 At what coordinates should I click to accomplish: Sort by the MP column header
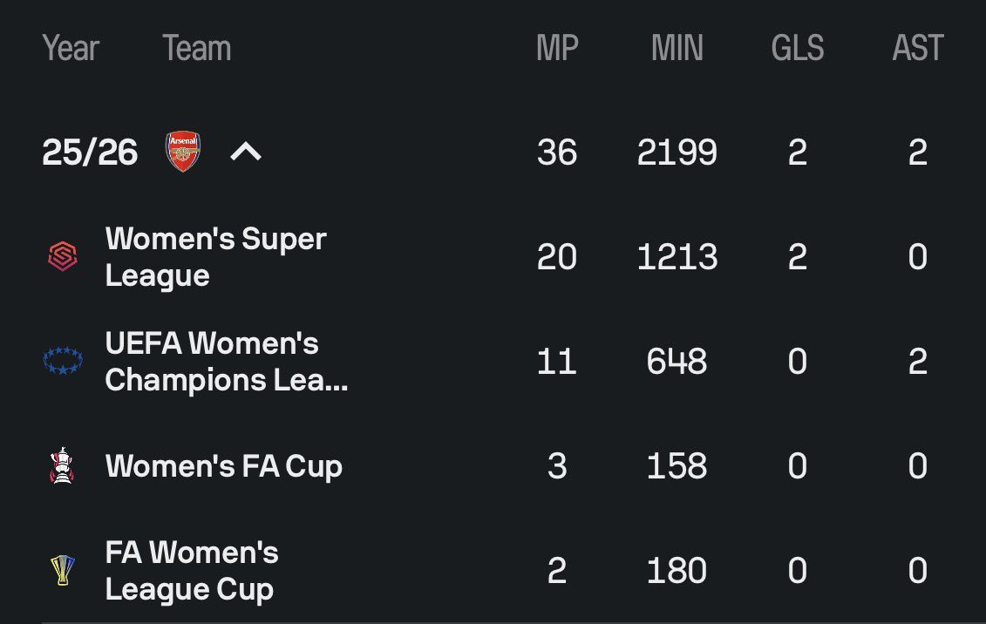(557, 48)
